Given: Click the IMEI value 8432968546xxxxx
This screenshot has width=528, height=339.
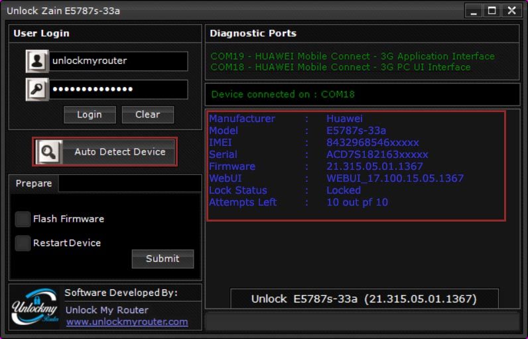Looking at the screenshot, I should 372,143.
